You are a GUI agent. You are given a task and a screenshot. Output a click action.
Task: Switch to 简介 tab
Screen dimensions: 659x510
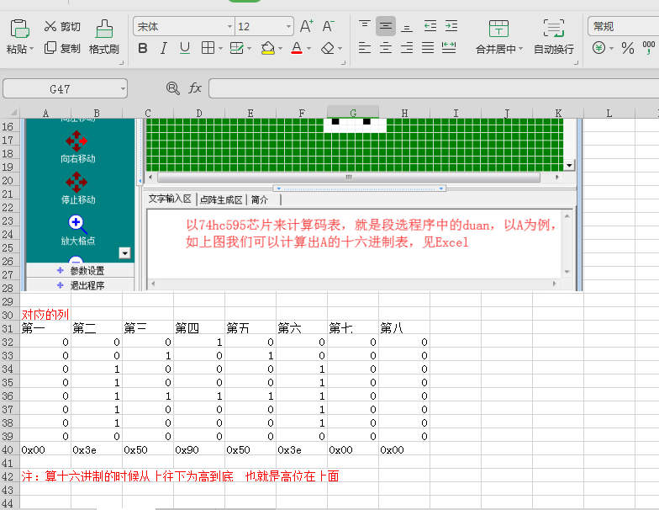259,199
